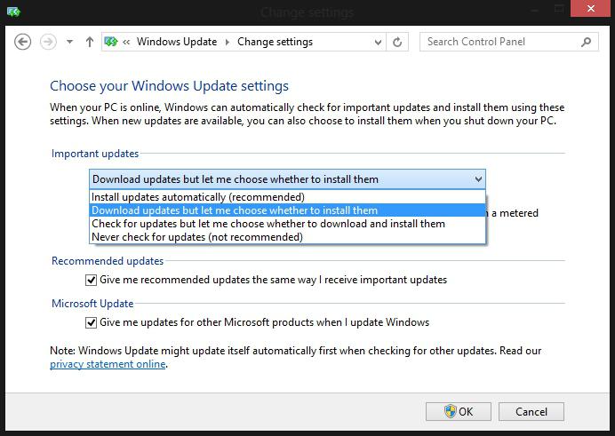Collapse the Important updates combo box
Screen dimensions: 615x436
pos(478,179)
